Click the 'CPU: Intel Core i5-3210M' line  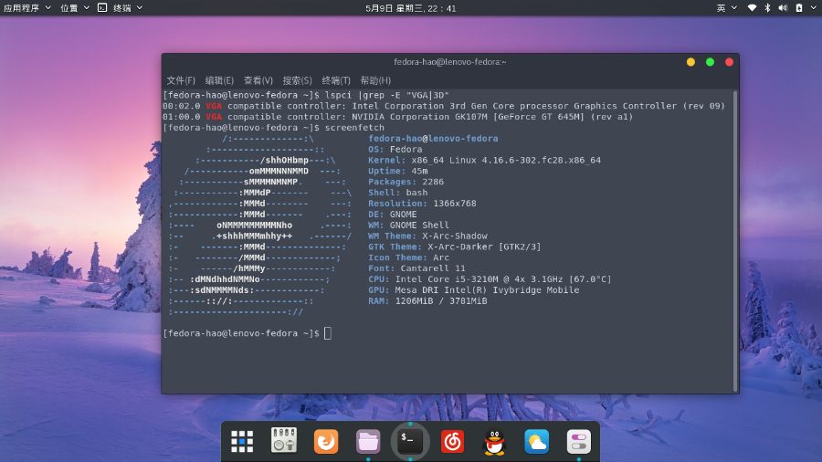pyautogui.click(x=490, y=279)
